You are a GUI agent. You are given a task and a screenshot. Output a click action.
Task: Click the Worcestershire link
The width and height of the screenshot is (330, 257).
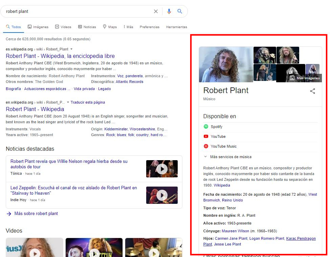pos(142,129)
